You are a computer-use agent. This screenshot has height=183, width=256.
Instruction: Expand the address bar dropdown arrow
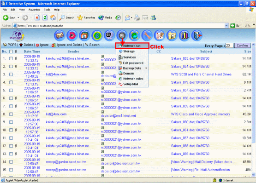(x=226, y=26)
